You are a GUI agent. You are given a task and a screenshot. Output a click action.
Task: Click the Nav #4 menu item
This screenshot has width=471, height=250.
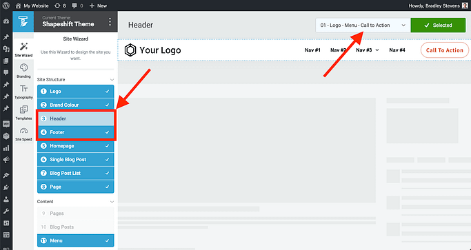[397, 50]
